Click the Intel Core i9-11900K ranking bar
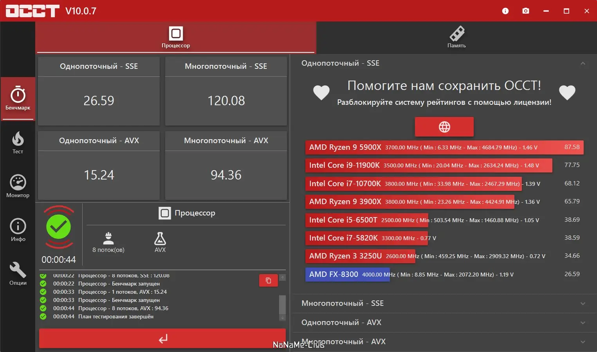597x352 pixels. 429,165
